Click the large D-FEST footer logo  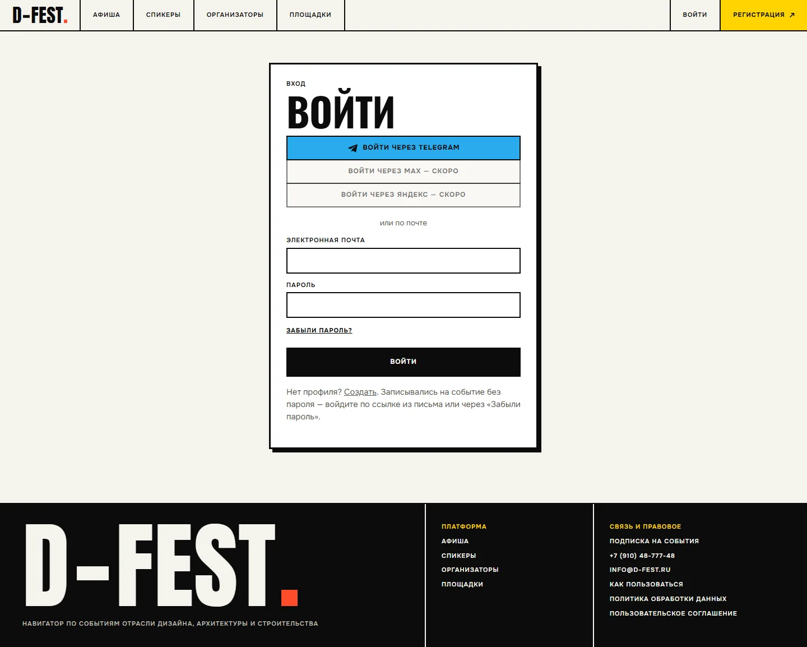[x=161, y=565]
